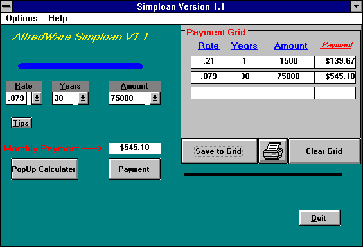Select grid cell showing 1 year
This screenshot has width=363, height=247.
click(245, 62)
